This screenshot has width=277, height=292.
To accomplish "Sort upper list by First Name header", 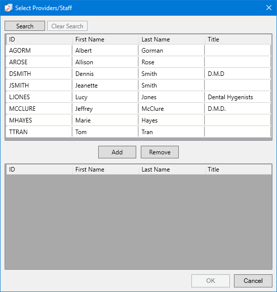I will point(105,39).
